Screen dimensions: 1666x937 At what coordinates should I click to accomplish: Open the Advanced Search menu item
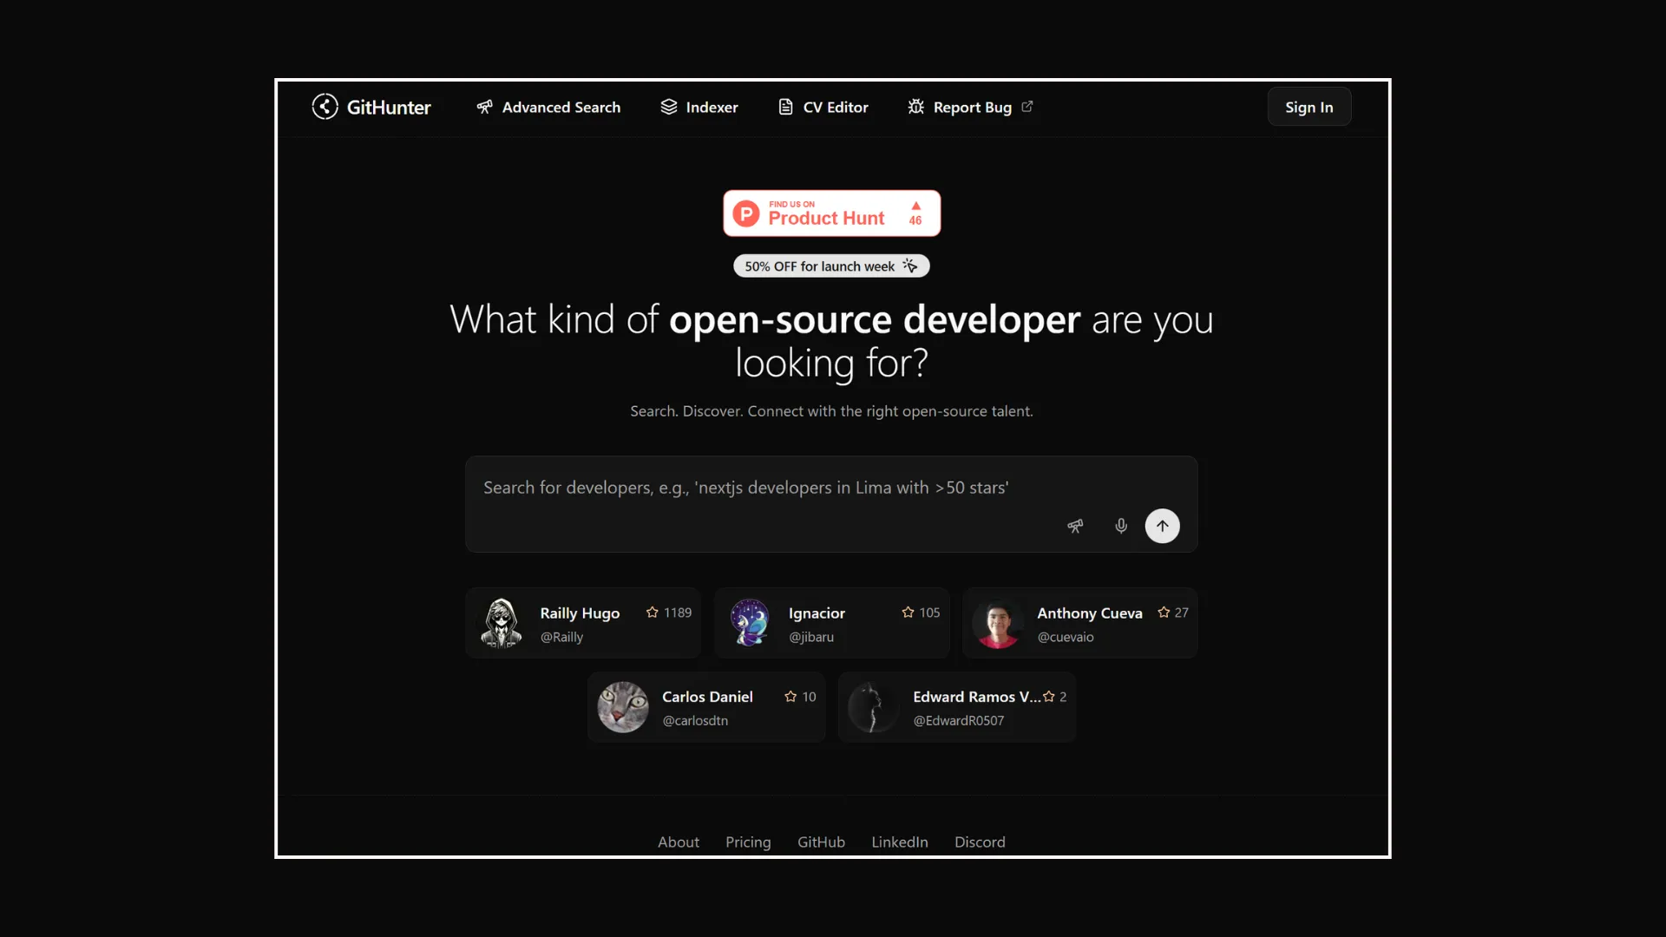(x=548, y=108)
